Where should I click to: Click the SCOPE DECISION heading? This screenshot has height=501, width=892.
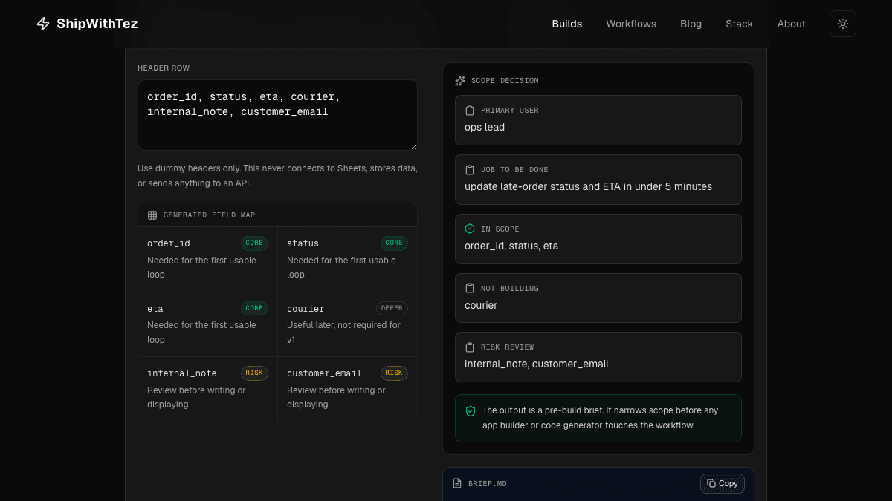tap(505, 81)
